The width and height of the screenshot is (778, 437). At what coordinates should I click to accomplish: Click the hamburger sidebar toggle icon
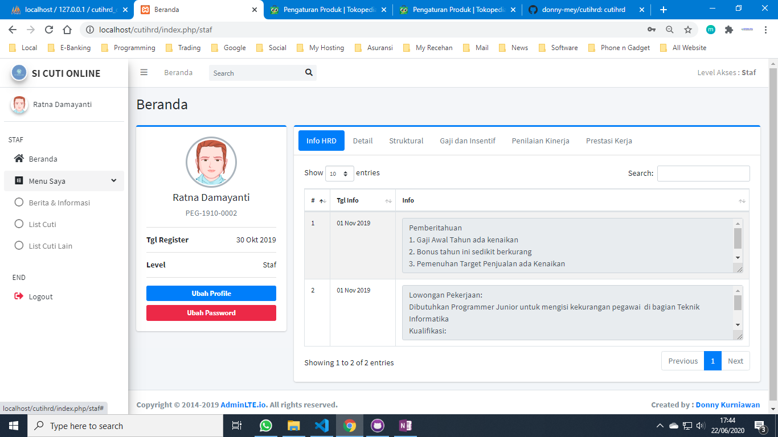coord(144,72)
